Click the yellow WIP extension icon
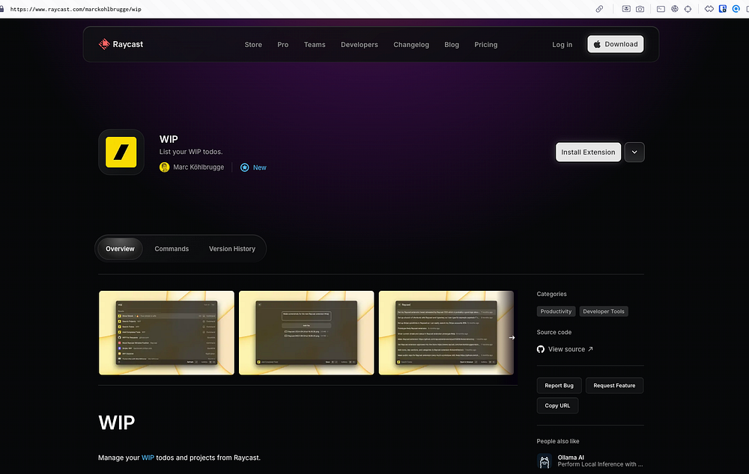The height and width of the screenshot is (474, 749). [x=121, y=152]
